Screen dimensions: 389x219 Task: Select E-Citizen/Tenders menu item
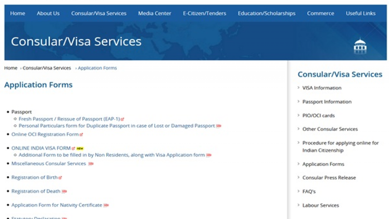[x=204, y=13]
